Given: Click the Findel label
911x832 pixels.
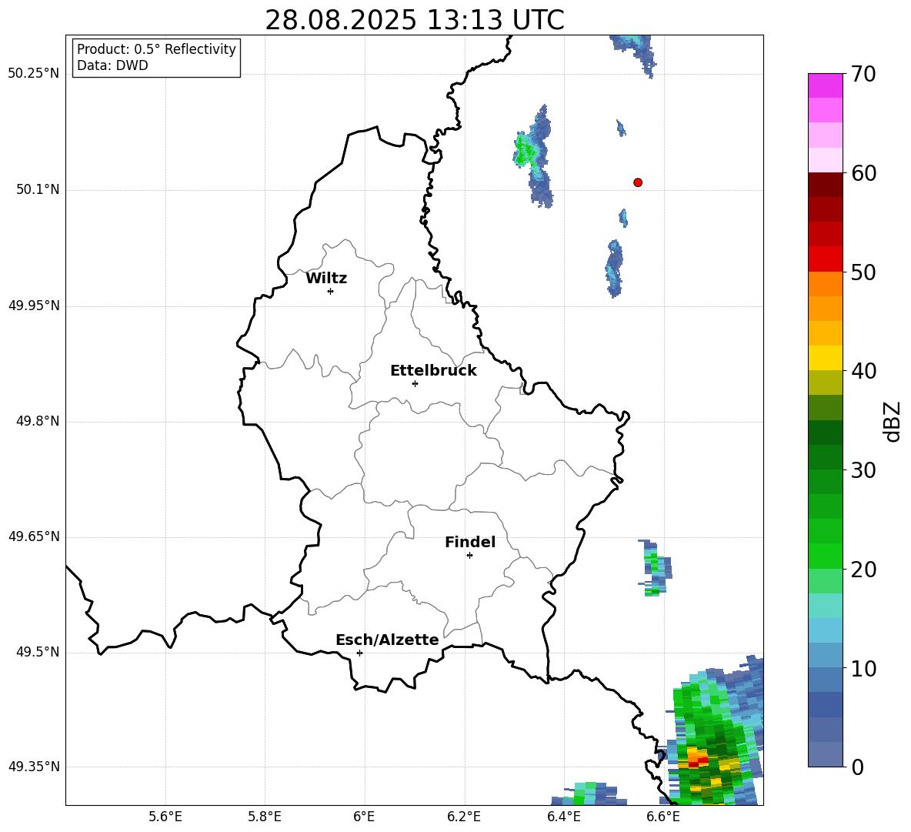Looking at the screenshot, I should pos(470,542).
